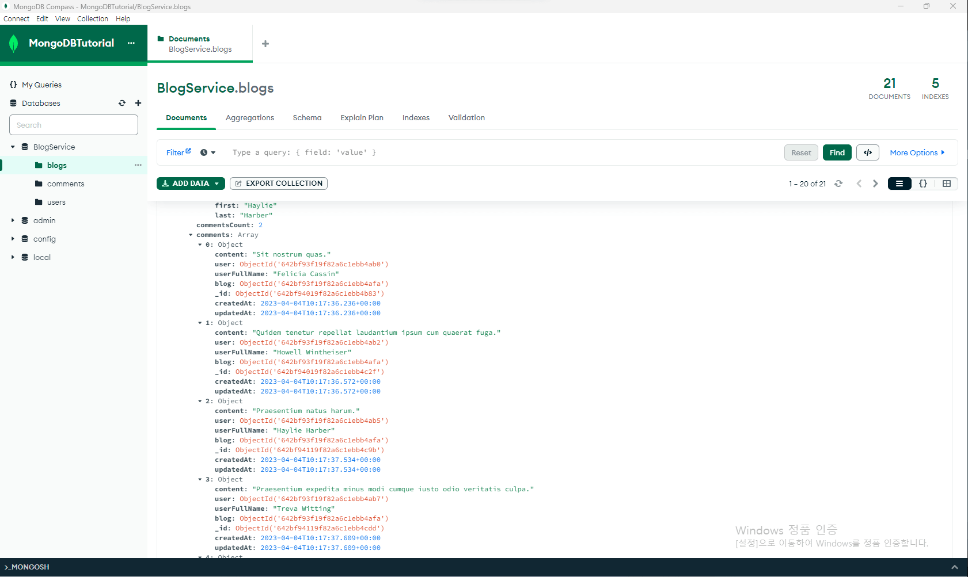Click the "Felicia Cassin" userFullName value

point(306,274)
